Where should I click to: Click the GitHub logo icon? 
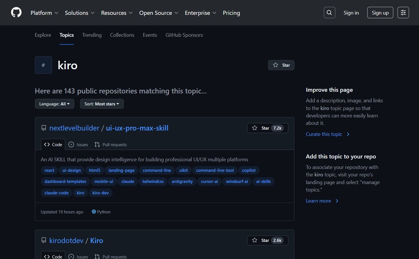(x=16, y=13)
